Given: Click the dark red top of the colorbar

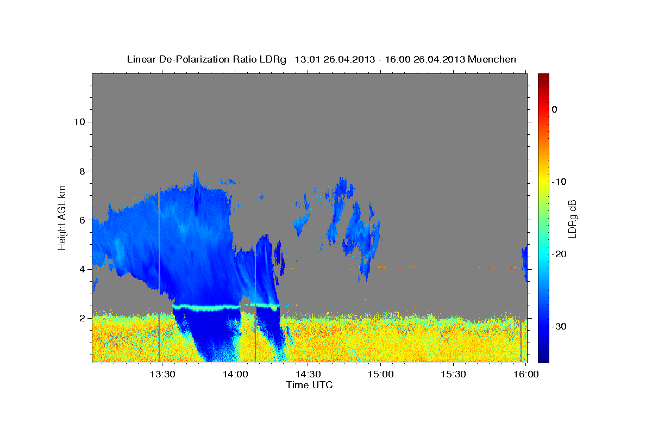Looking at the screenshot, I should tap(543, 78).
